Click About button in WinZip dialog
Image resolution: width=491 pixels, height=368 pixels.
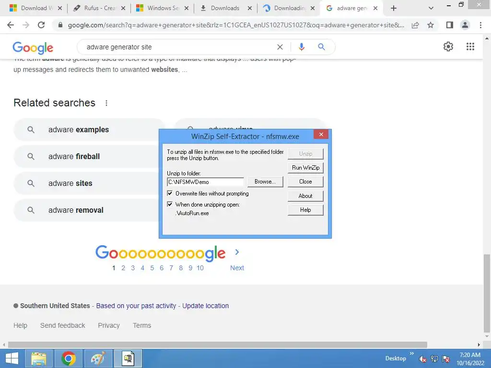305,196
